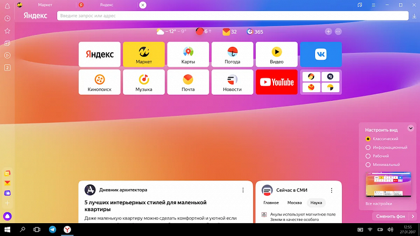Viewport: 420px width, 236px height.
Task: Click Сменить фон button
Action: click(x=390, y=217)
